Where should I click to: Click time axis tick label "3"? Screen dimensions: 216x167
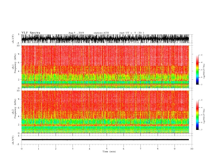click(x=73, y=149)
